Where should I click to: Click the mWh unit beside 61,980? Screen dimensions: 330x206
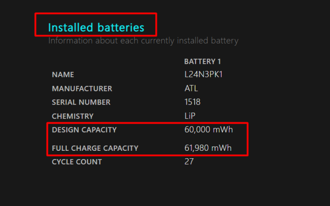222,148
